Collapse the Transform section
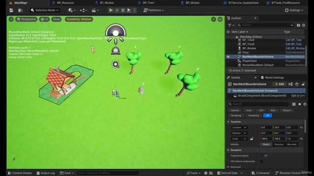The width and height of the screenshot is (314, 176). tap(228, 122)
